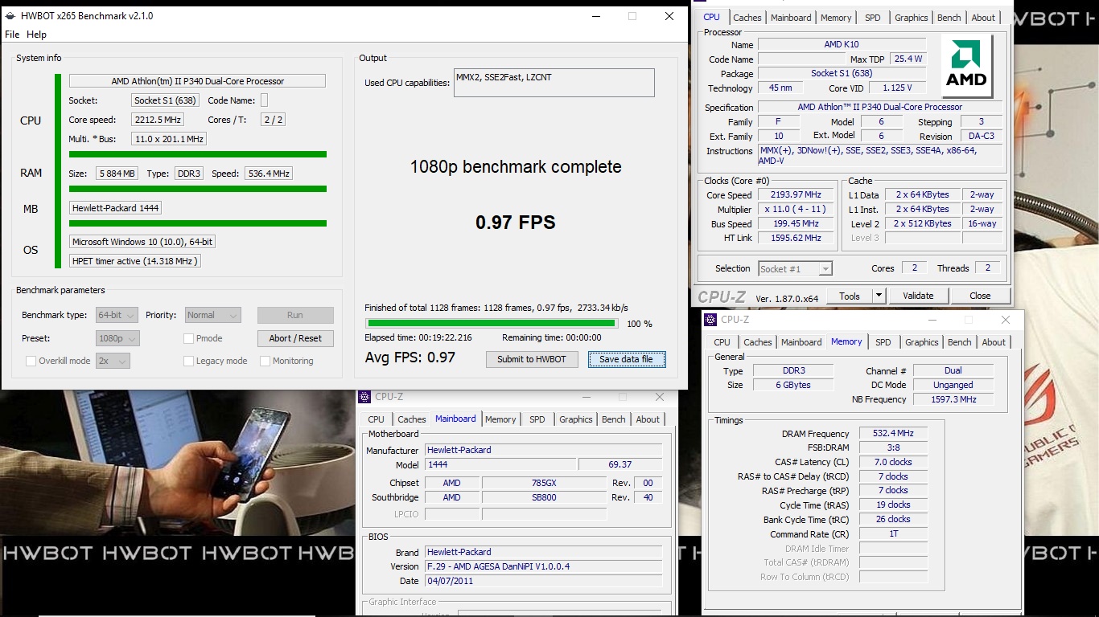This screenshot has height=617, width=1099.
Task: Click the Bank Cycle Time 26 clocks value
Action: coord(893,520)
